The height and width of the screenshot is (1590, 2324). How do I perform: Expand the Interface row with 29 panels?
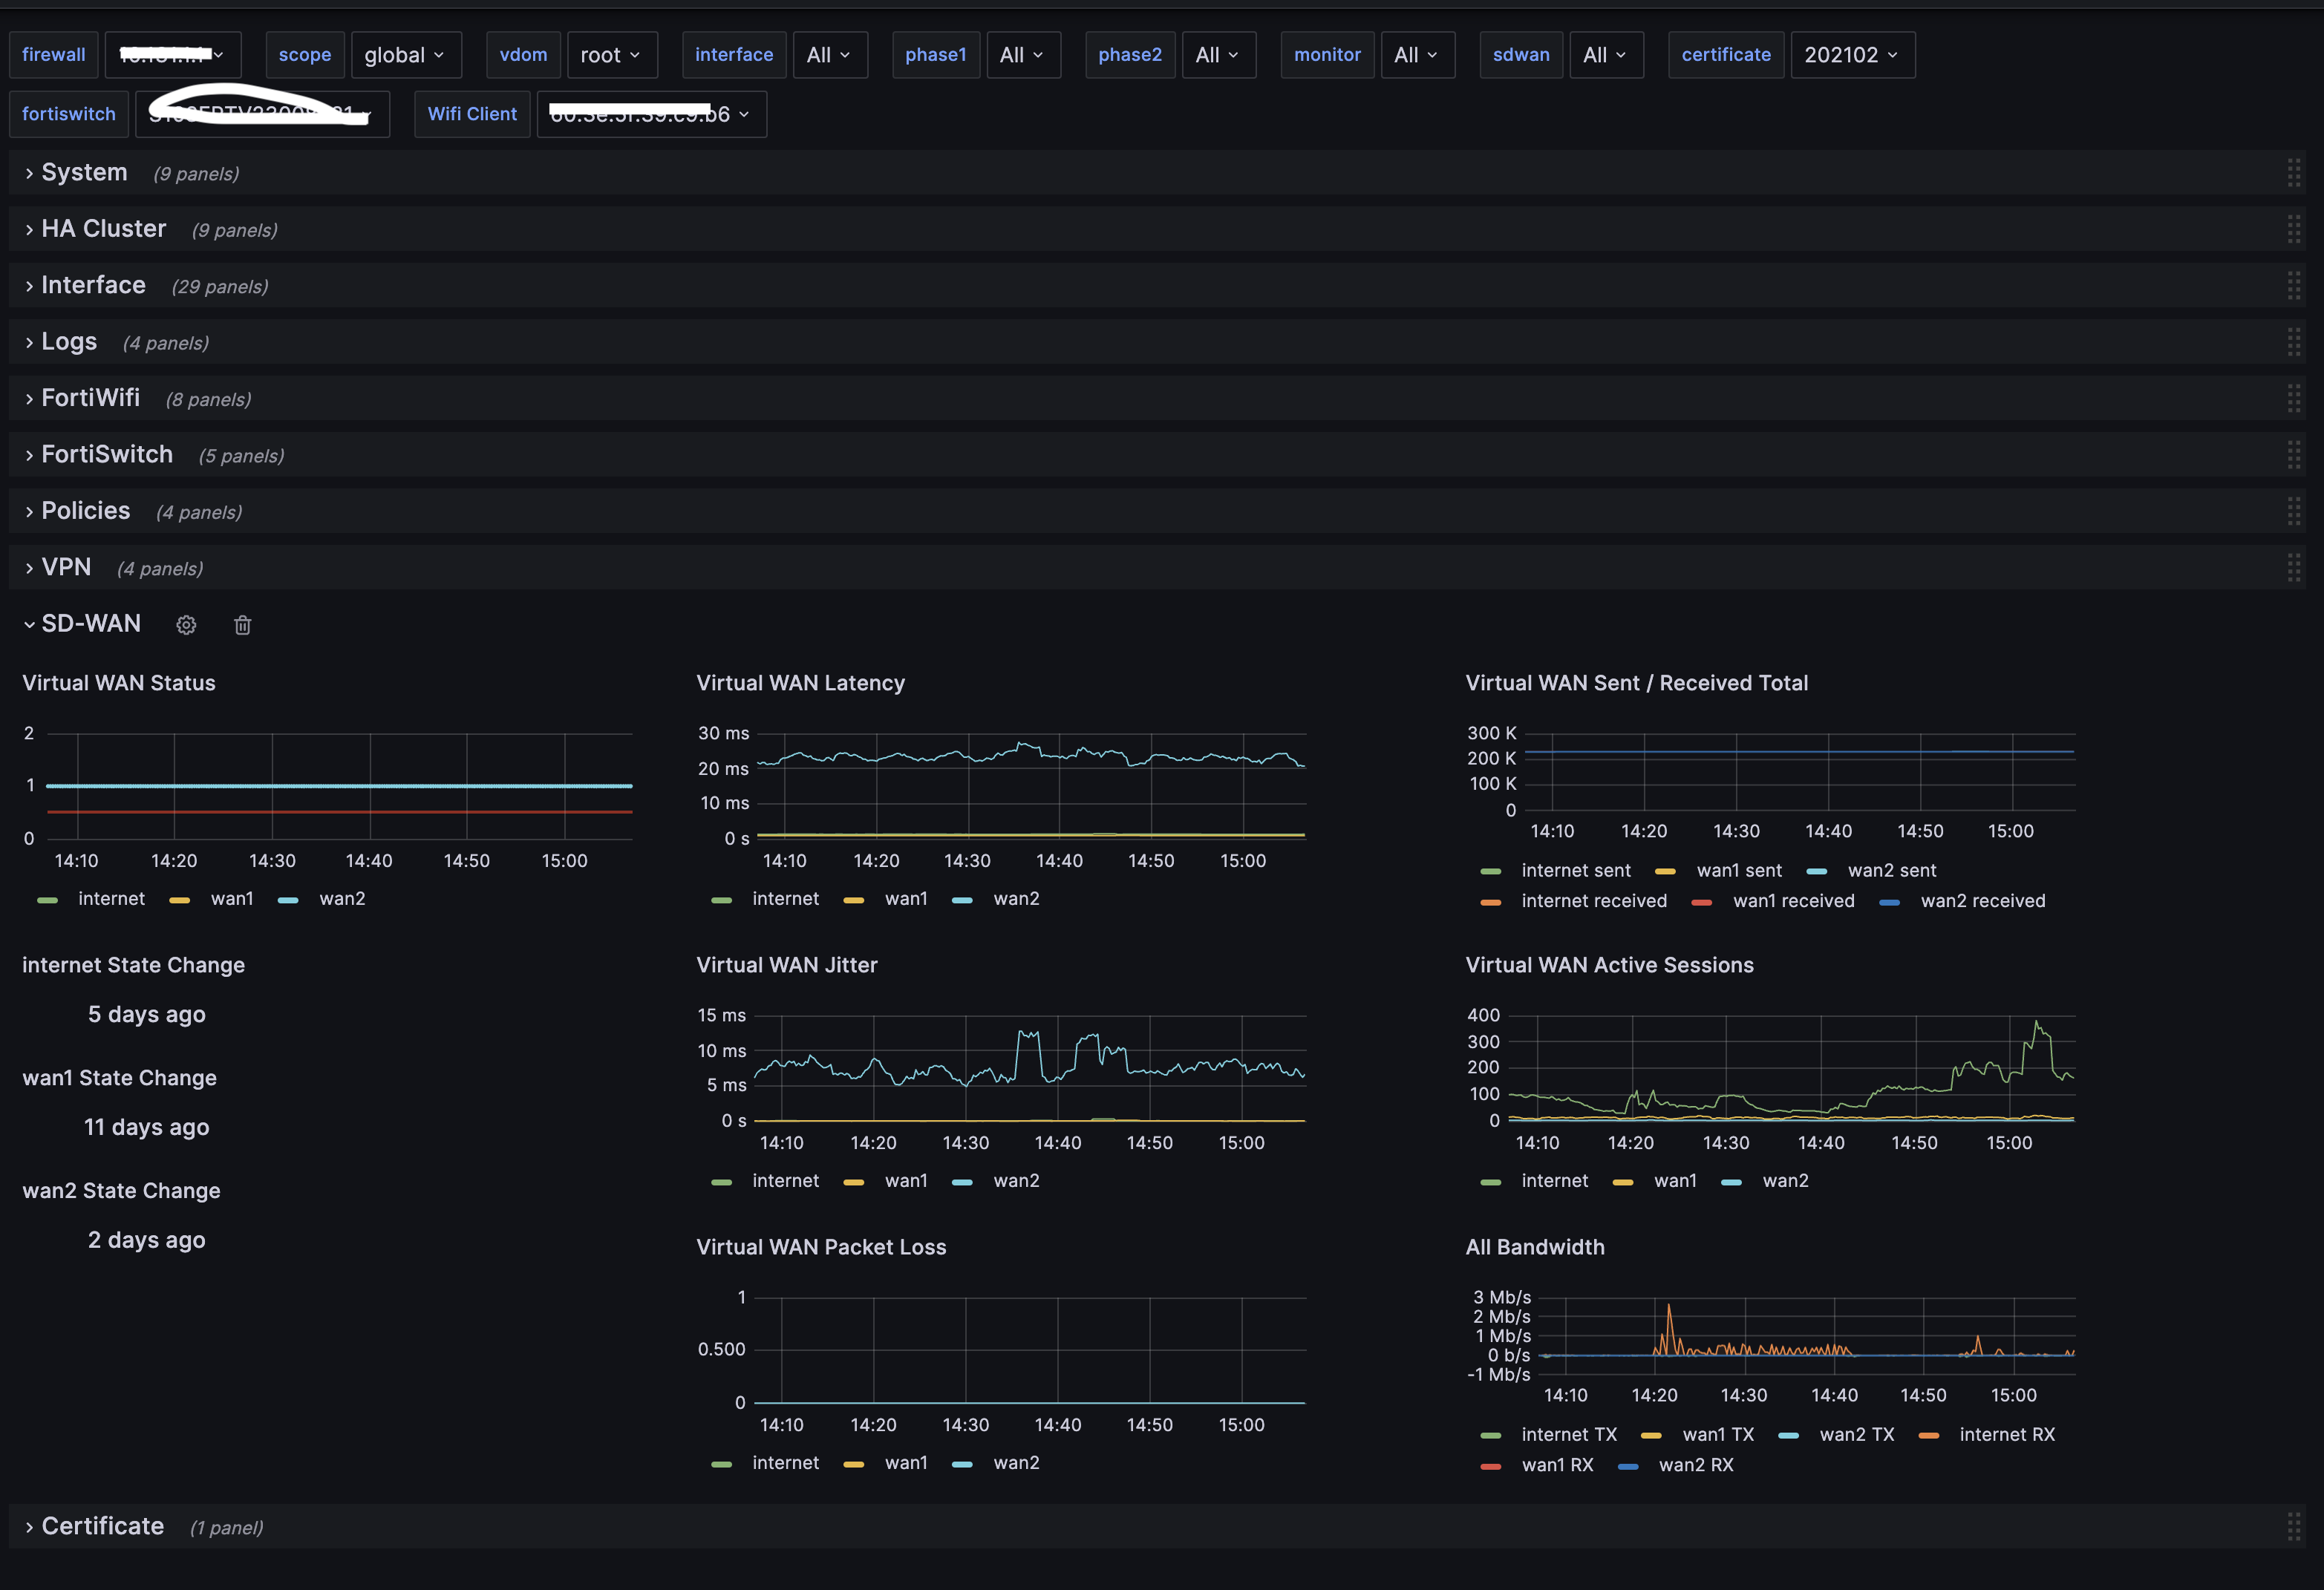coord(93,286)
